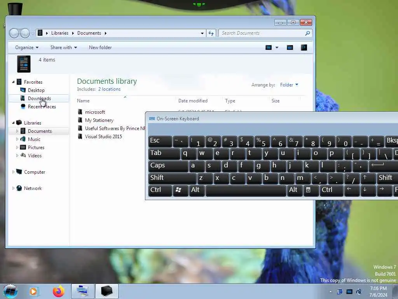Select the Visual Studio 2015 folder icon
The width and height of the screenshot is (398, 299).
click(x=80, y=137)
